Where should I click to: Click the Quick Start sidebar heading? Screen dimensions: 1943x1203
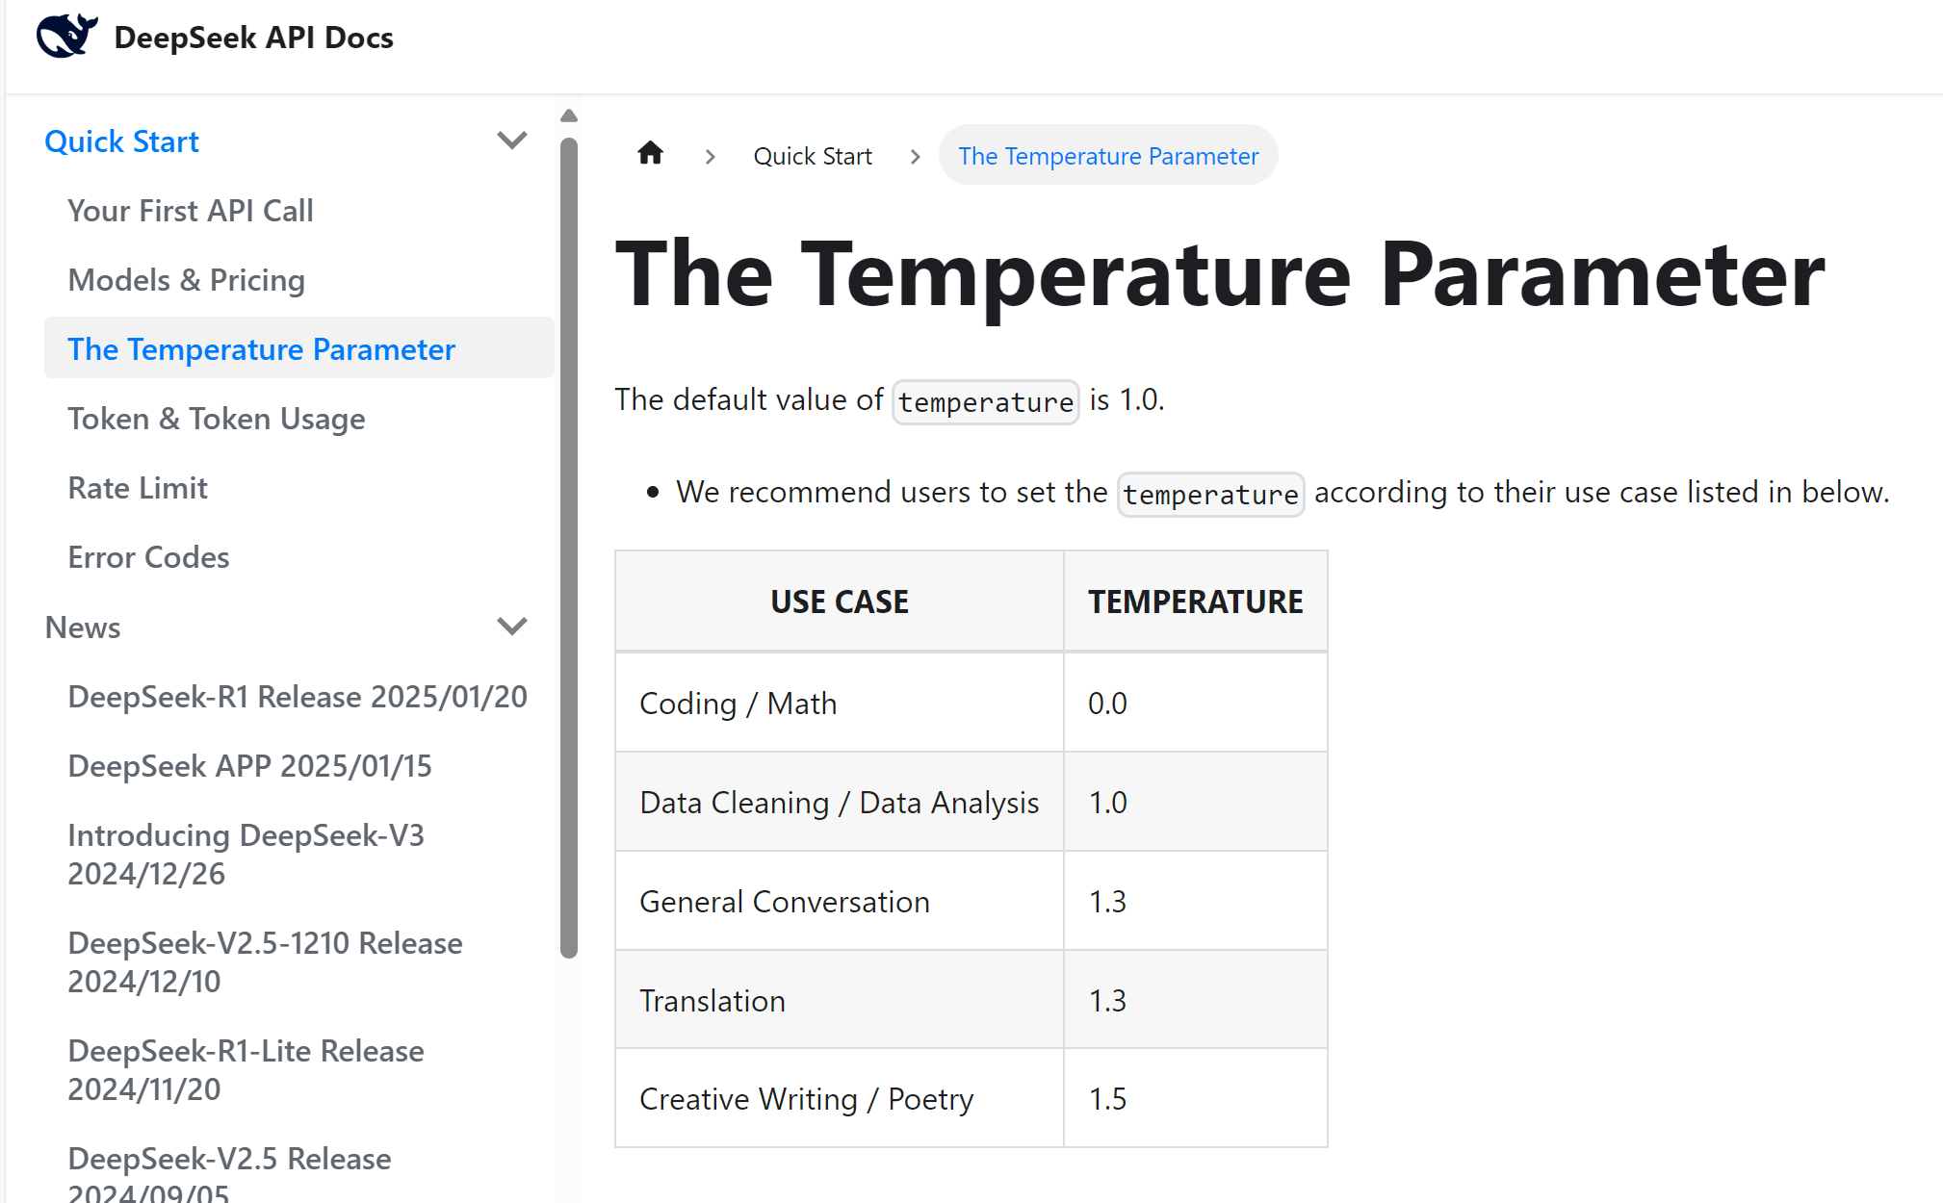(122, 141)
